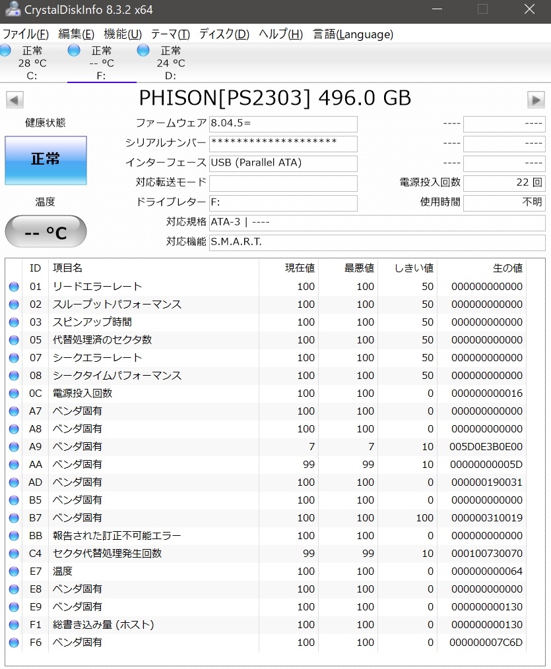Click the 現在値 column header

(289, 268)
